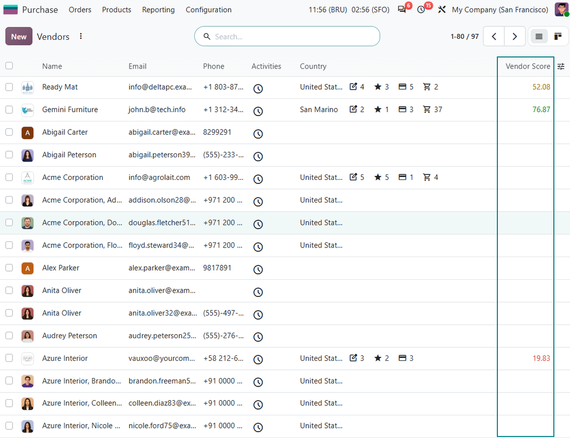This screenshot has height=438, width=570.
Task: Click the vendor search input field
Action: pos(287,36)
